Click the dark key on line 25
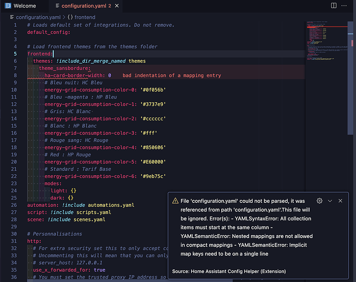The image size is (356, 282). (x=57, y=198)
